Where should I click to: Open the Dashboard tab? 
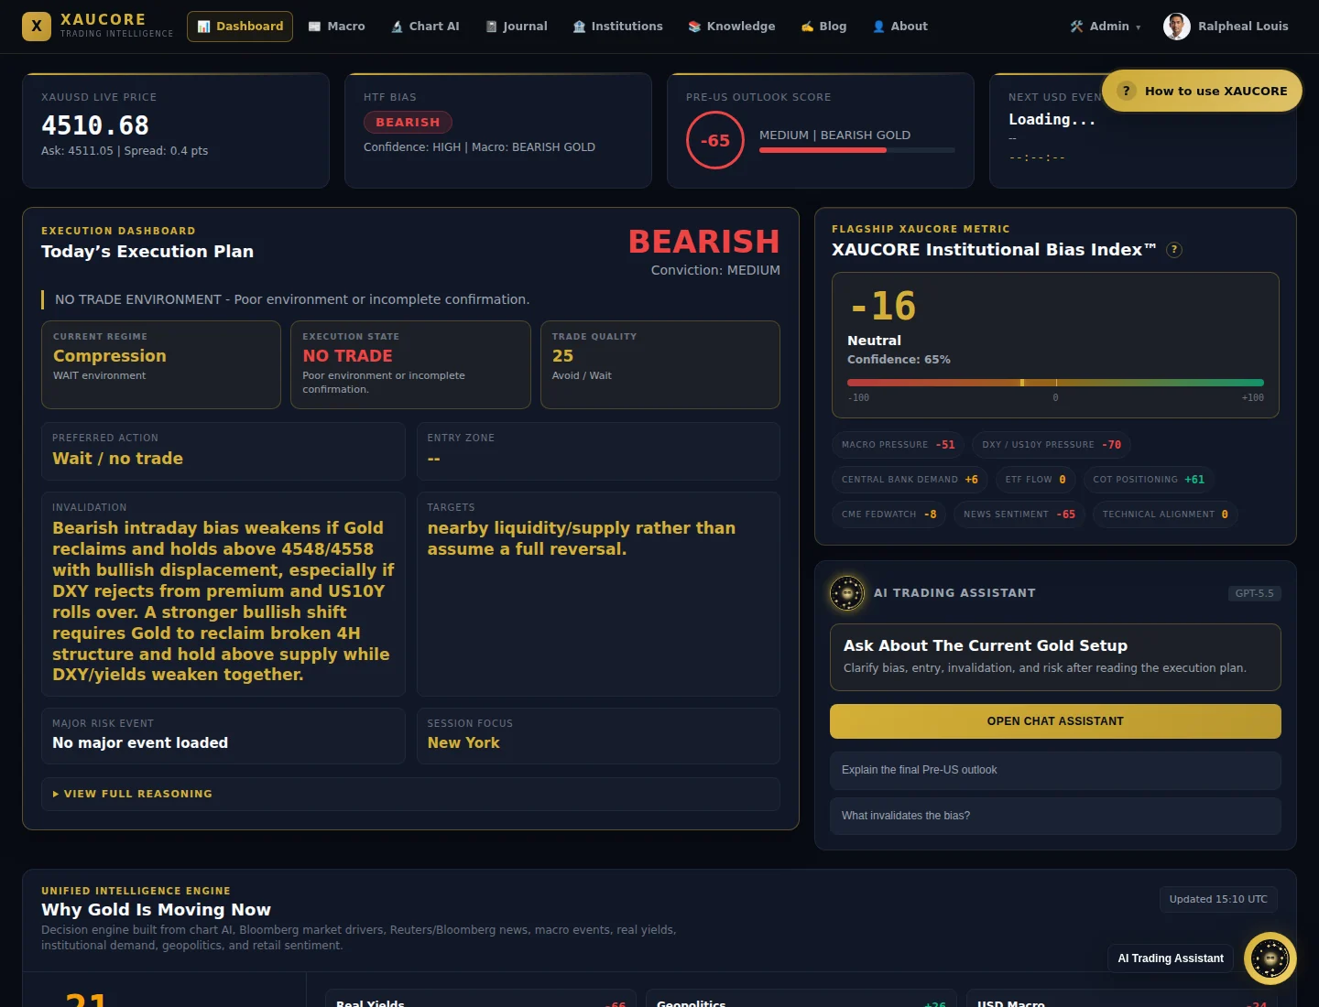pos(240,27)
